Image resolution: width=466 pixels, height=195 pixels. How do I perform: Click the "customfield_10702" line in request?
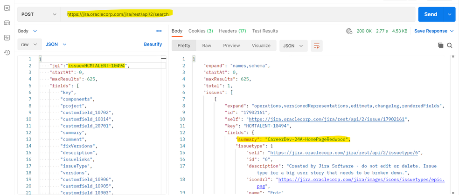(x=87, y=112)
